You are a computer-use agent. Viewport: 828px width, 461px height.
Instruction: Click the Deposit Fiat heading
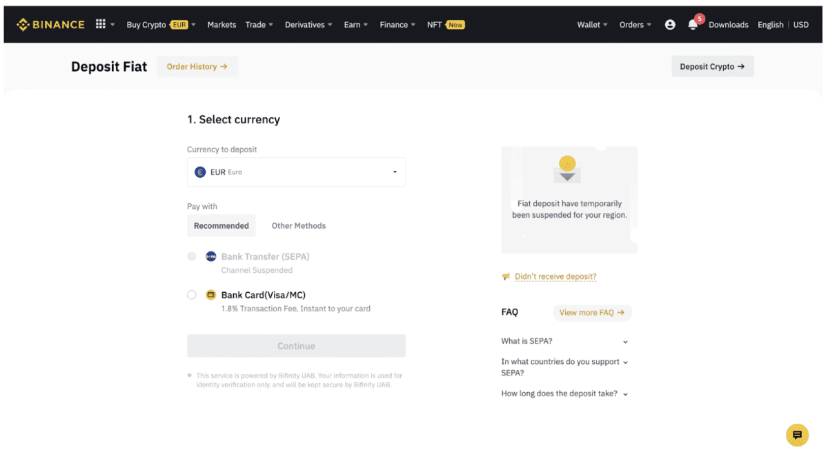coord(109,67)
